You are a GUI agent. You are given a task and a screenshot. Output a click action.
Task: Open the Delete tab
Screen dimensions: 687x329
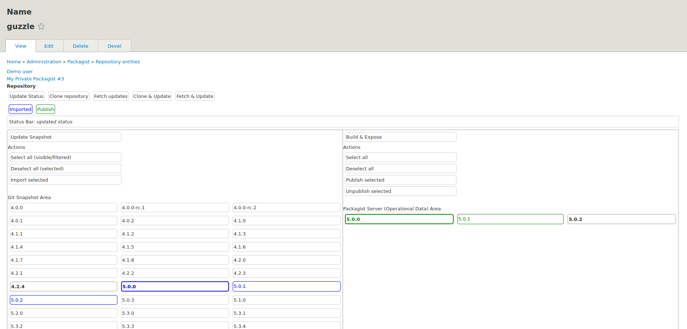click(x=80, y=46)
